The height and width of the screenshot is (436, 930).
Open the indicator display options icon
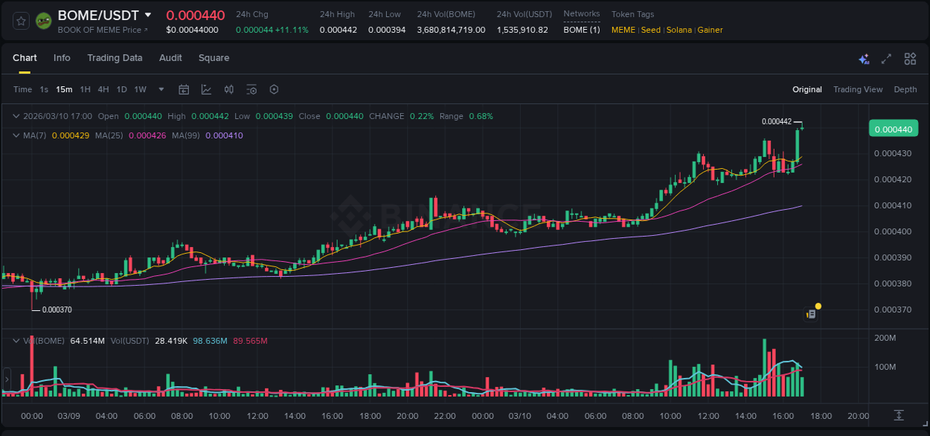pos(251,89)
